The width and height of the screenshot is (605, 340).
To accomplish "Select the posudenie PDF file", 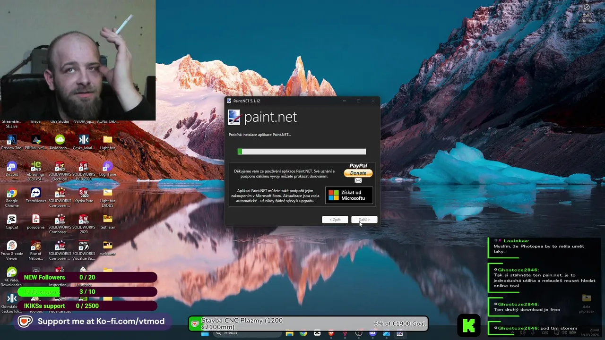I will [36, 221].
